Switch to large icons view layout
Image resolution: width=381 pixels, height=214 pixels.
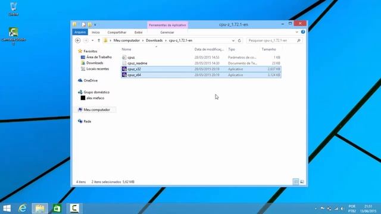[302, 181]
